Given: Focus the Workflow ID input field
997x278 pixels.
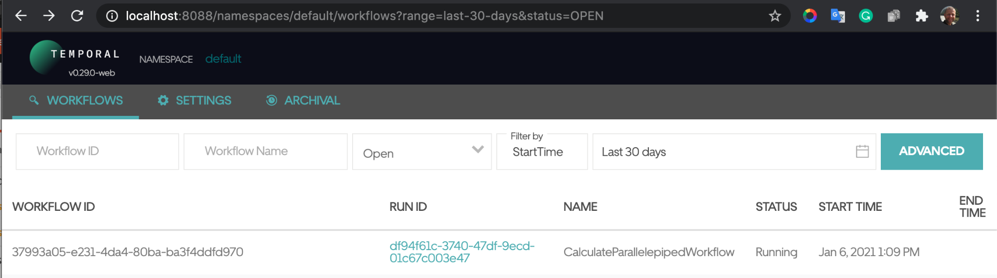Looking at the screenshot, I should pos(97,151).
